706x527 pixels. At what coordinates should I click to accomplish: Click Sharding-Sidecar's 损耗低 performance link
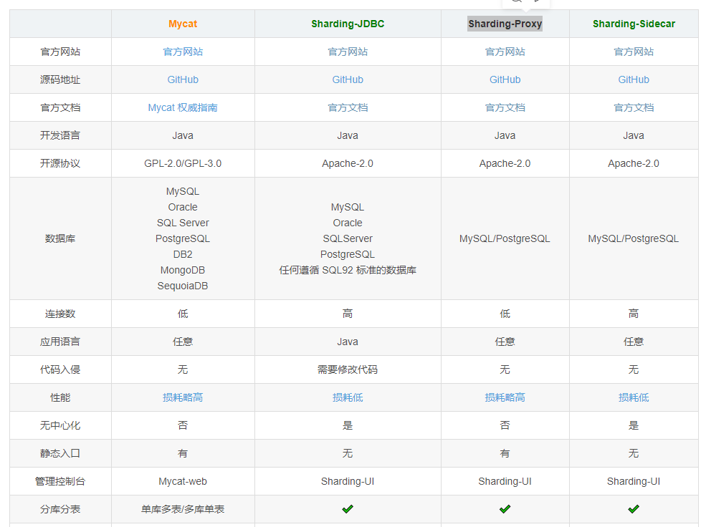click(634, 397)
